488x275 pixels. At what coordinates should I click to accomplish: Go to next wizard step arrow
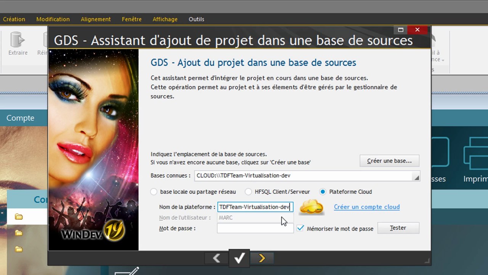(x=262, y=258)
